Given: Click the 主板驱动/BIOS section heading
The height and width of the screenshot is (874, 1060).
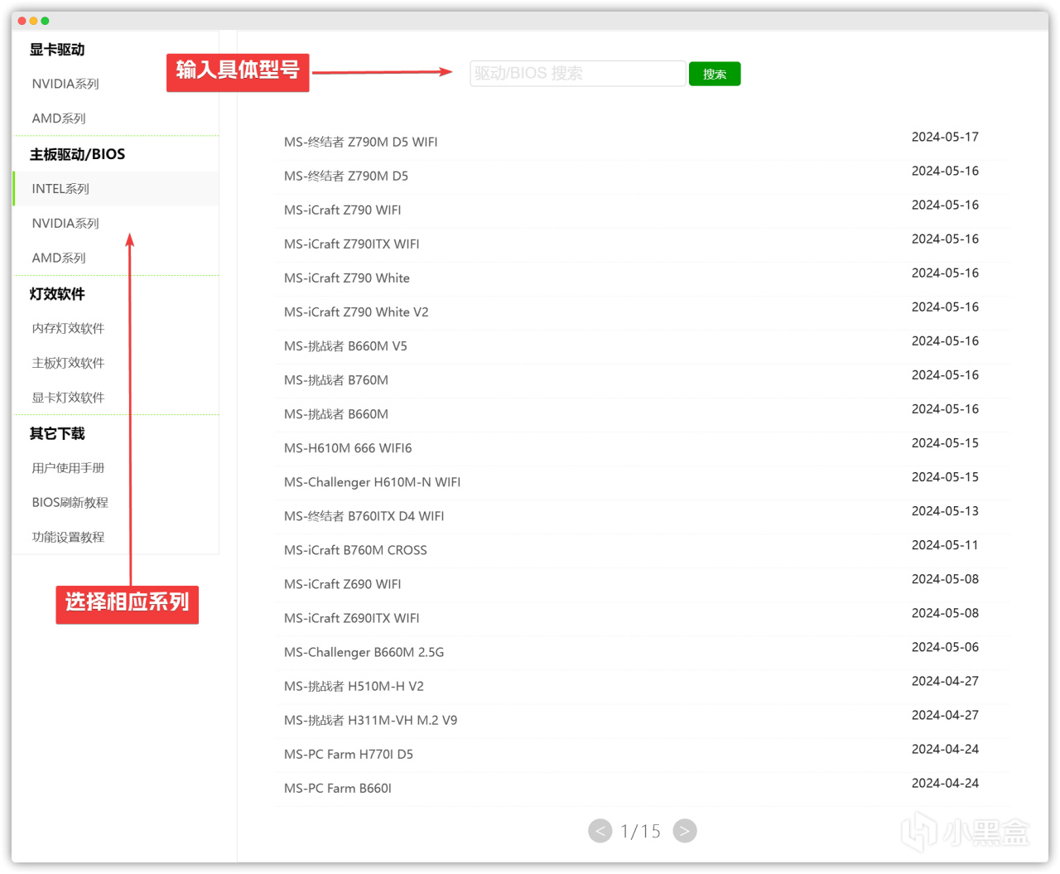Looking at the screenshot, I should coord(77,154).
